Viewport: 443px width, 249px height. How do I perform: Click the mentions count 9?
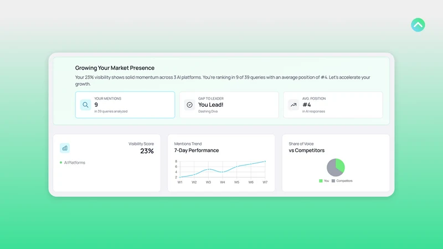(96, 105)
